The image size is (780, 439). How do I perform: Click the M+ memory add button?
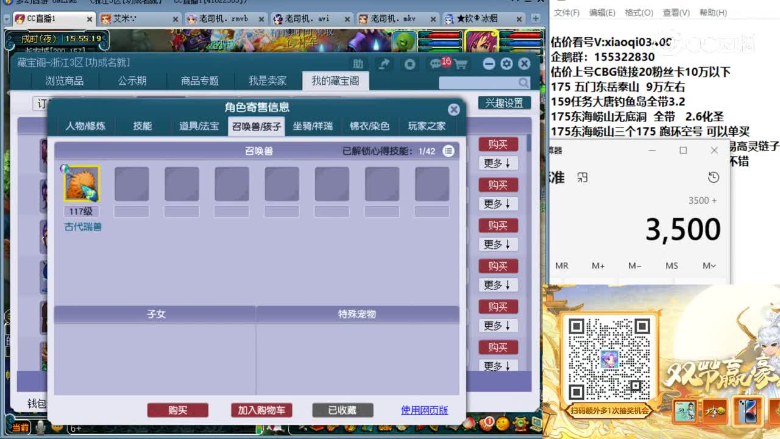pyautogui.click(x=598, y=266)
